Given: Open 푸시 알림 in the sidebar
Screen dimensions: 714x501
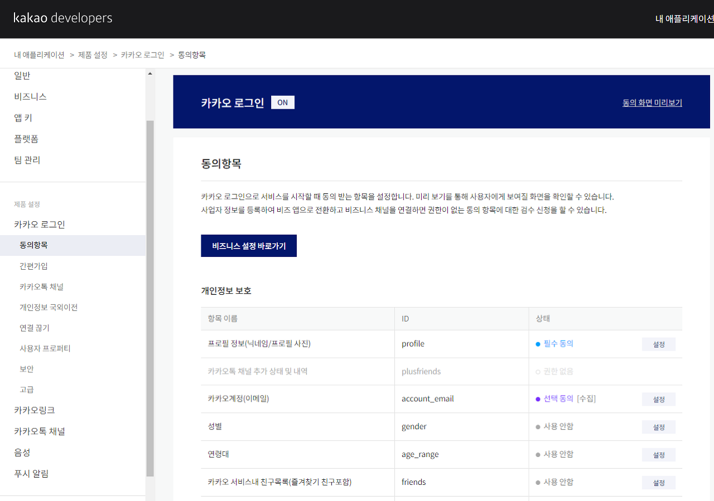Looking at the screenshot, I should pos(31,474).
